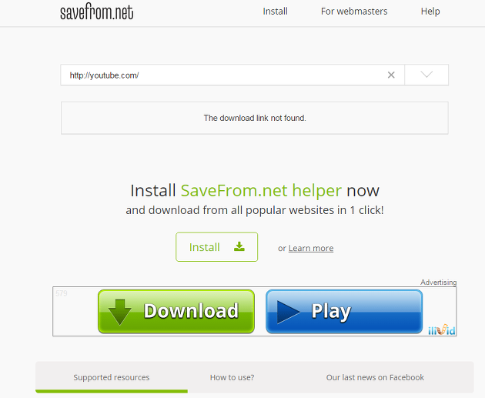Clear the URL field with X icon
This screenshot has height=398, width=485.
click(x=391, y=75)
